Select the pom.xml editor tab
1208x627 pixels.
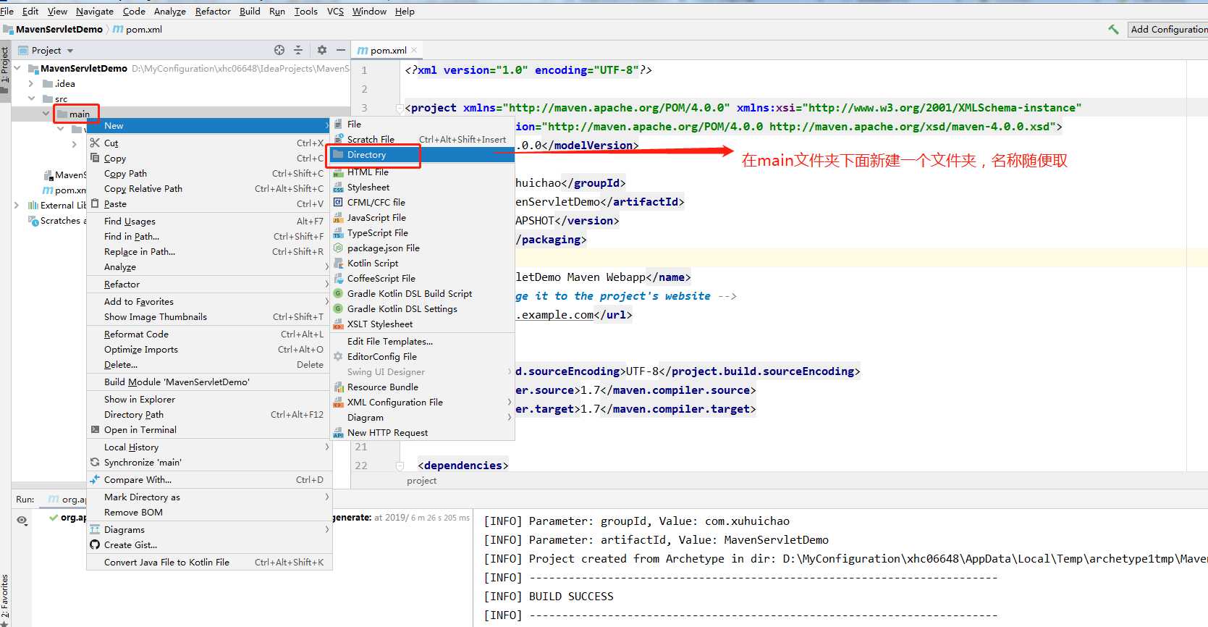pos(387,50)
